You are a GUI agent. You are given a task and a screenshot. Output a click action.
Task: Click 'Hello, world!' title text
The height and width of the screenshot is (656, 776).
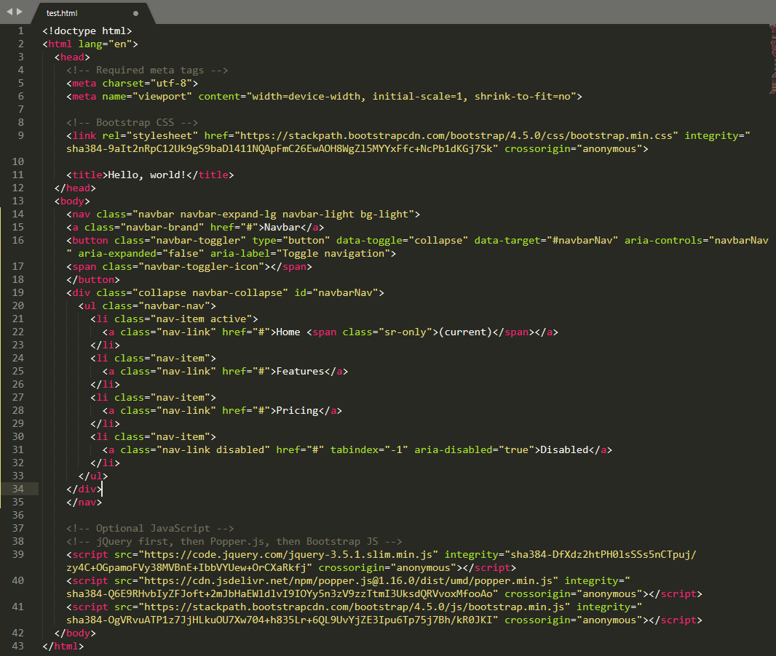pyautogui.click(x=147, y=175)
